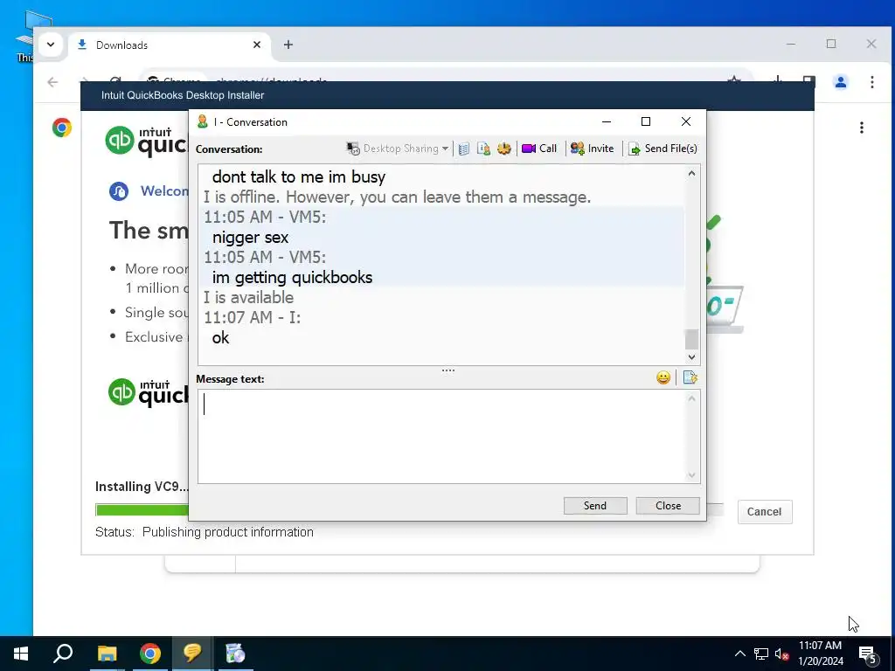This screenshot has height=671, width=895.
Task: Click the message template icon beside the smiley
Action: [690, 377]
